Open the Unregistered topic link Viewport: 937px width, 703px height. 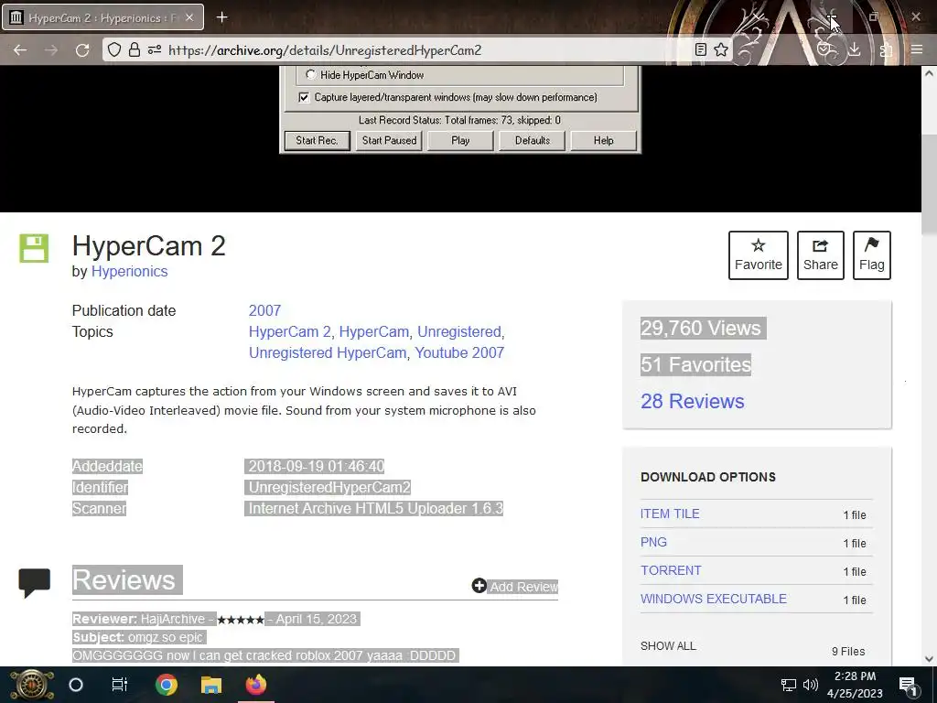point(459,331)
